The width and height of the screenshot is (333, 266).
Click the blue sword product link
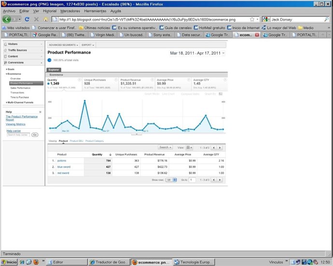(64, 167)
